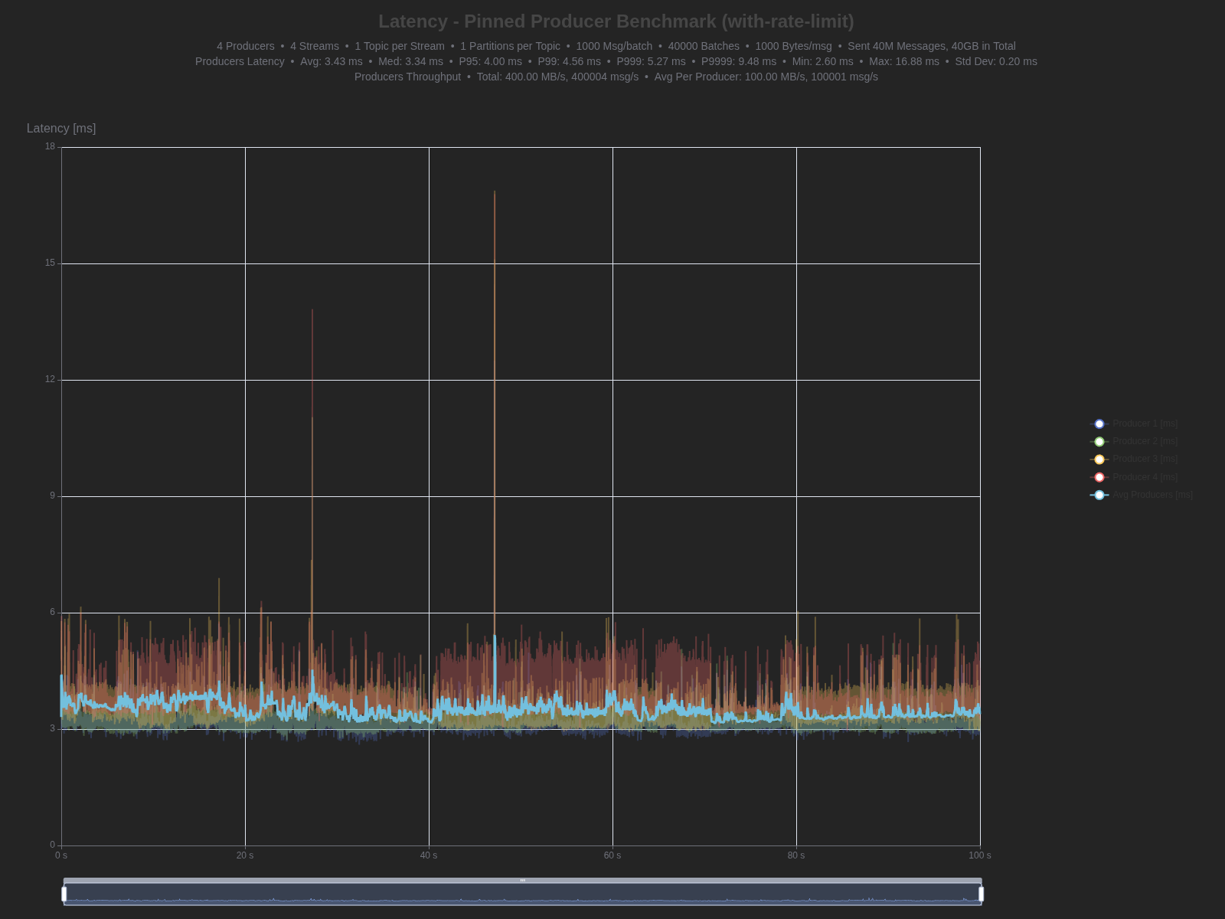
Task: Click the left handle of the zoom slider
Action: (x=64, y=894)
